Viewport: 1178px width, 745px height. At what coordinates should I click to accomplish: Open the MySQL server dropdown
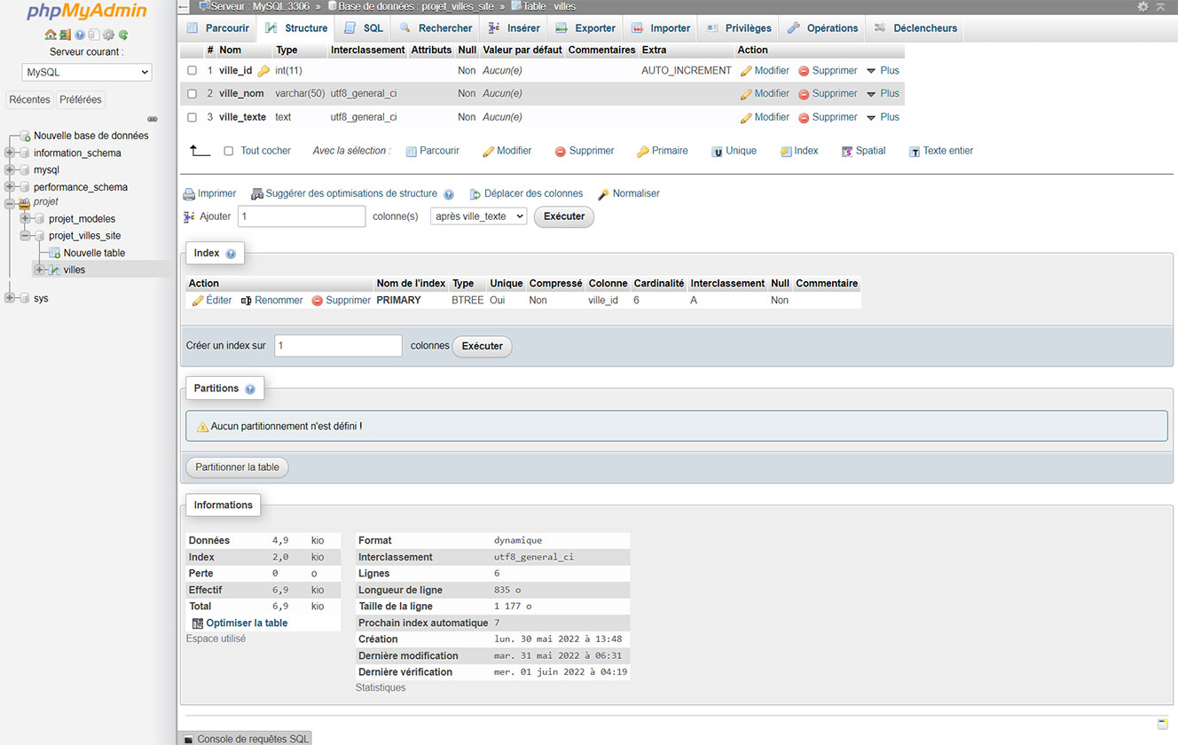(x=87, y=73)
